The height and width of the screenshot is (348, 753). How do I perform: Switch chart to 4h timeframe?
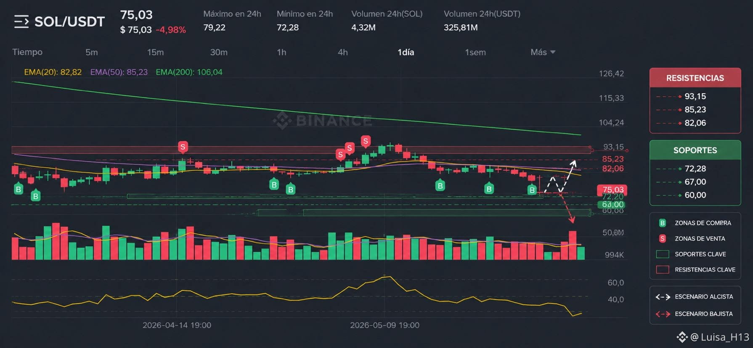click(343, 52)
